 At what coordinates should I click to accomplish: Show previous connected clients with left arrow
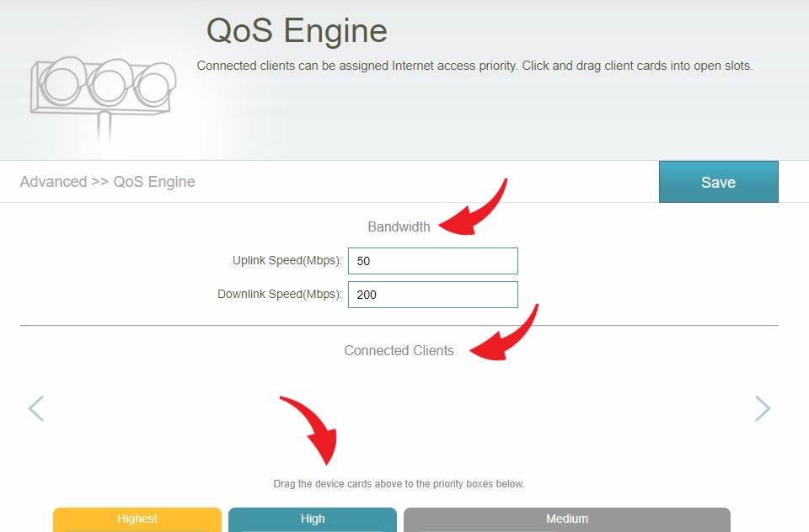point(35,409)
